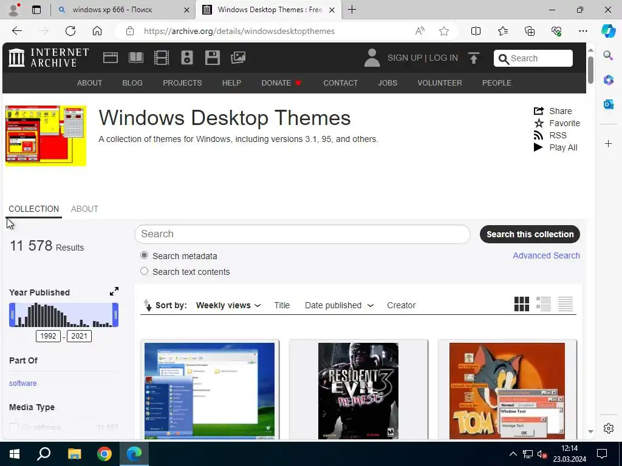Image resolution: width=622 pixels, height=466 pixels.
Task: Open browser Collections
Action: [530, 31]
